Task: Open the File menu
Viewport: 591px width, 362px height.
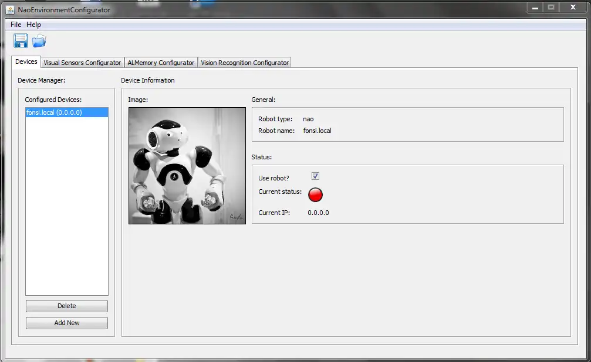Action: [x=16, y=25]
